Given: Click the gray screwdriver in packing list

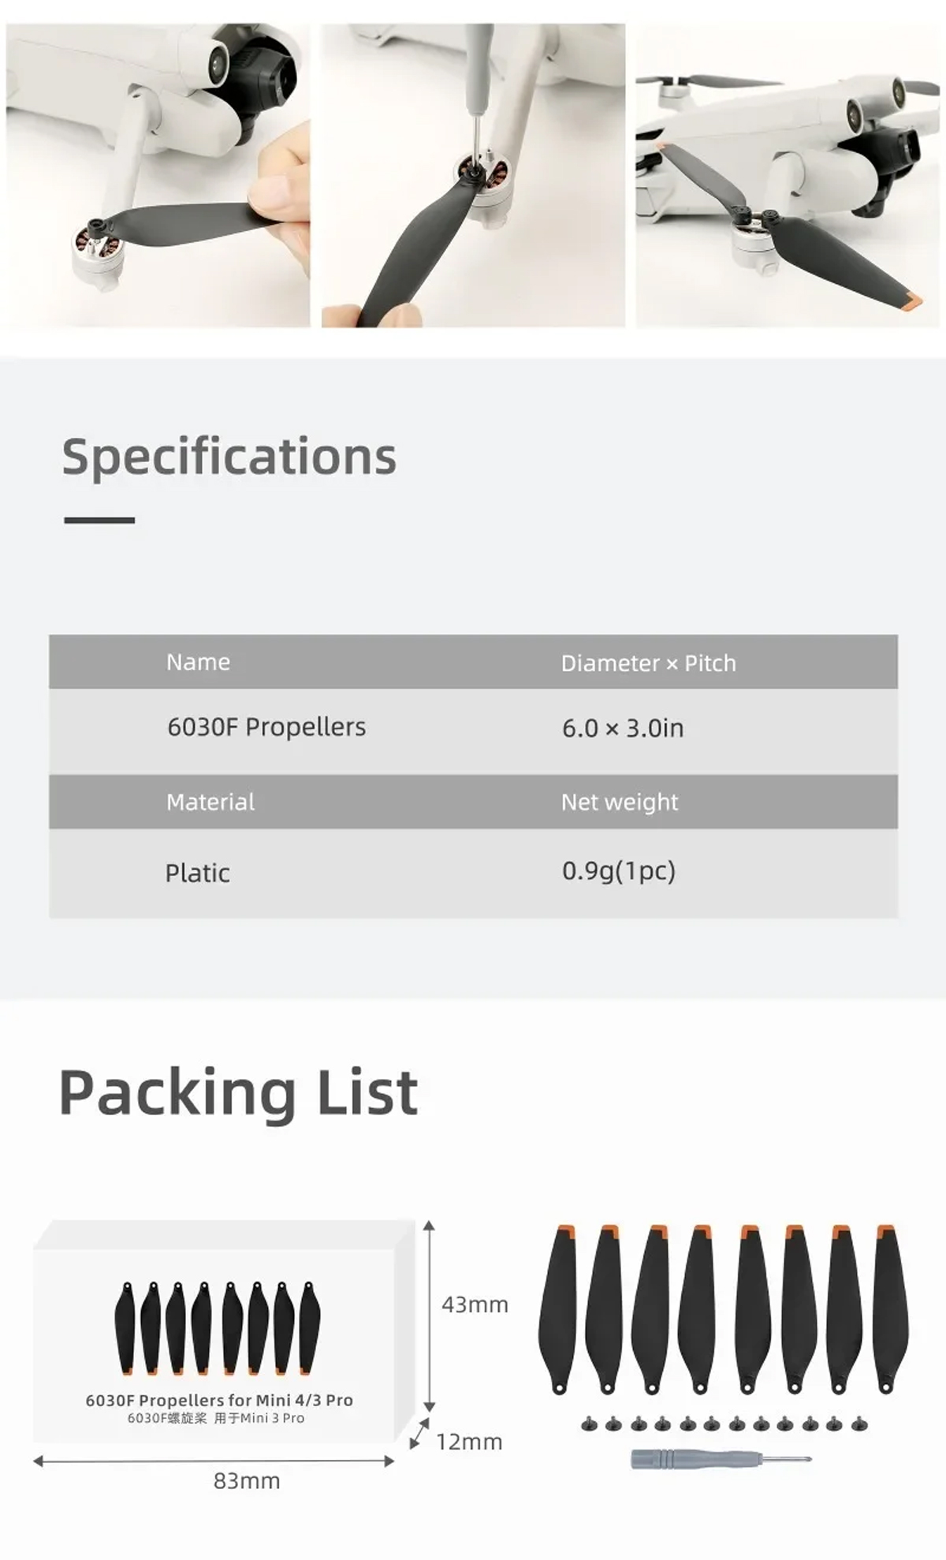Looking at the screenshot, I should [719, 1458].
